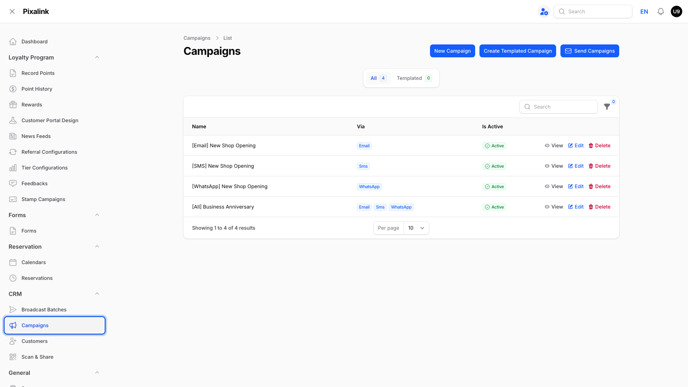Open Point History page

[54, 89]
